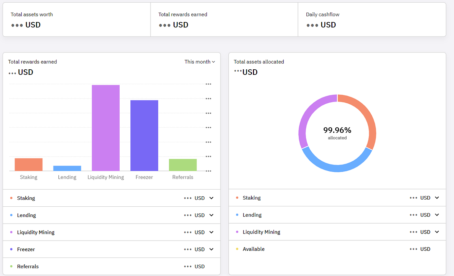Click the green dot beside Referrals

coord(11,266)
